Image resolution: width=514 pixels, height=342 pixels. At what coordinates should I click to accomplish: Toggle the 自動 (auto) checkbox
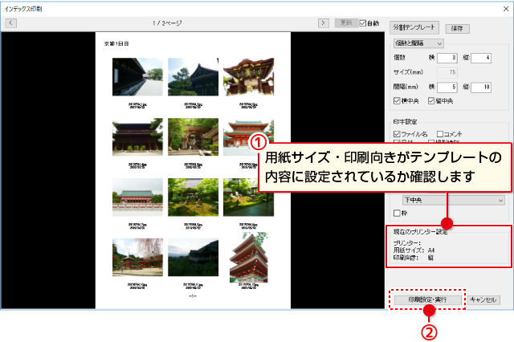(x=364, y=23)
